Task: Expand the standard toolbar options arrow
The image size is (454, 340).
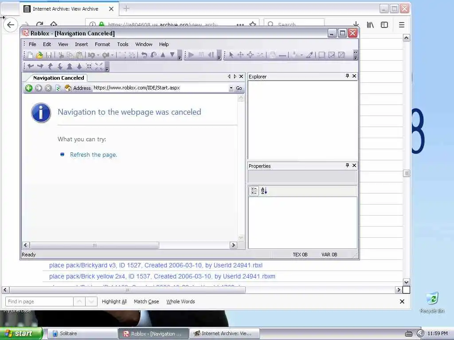Action: tap(180, 55)
